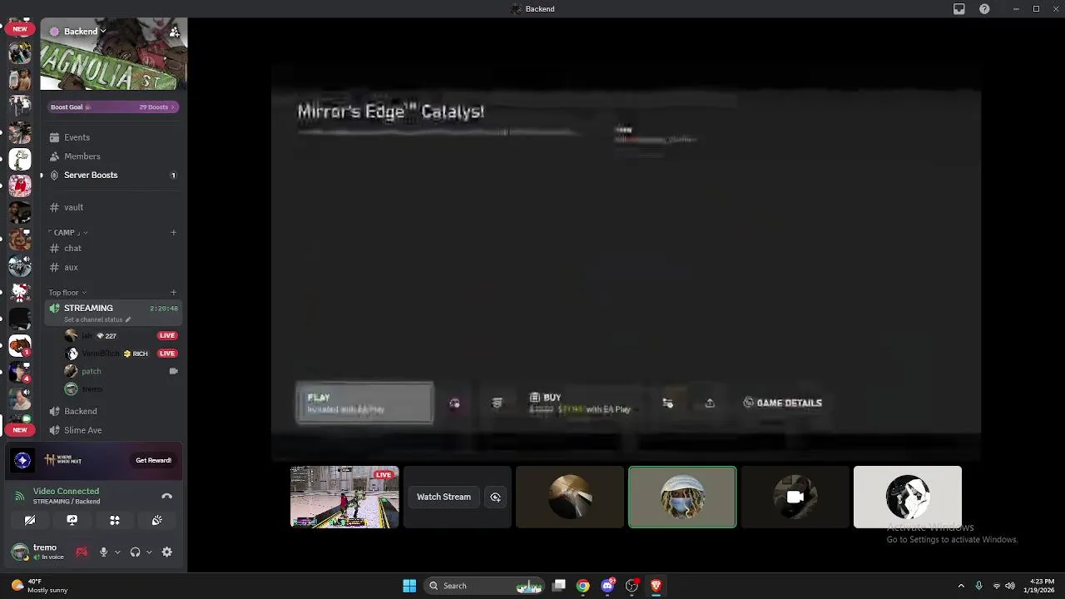Open the inbox icon in title bar
Viewport: 1065px width, 599px height.
(959, 9)
